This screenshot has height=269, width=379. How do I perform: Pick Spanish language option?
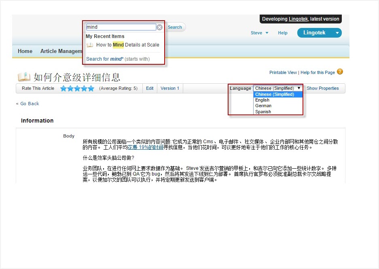tap(263, 112)
